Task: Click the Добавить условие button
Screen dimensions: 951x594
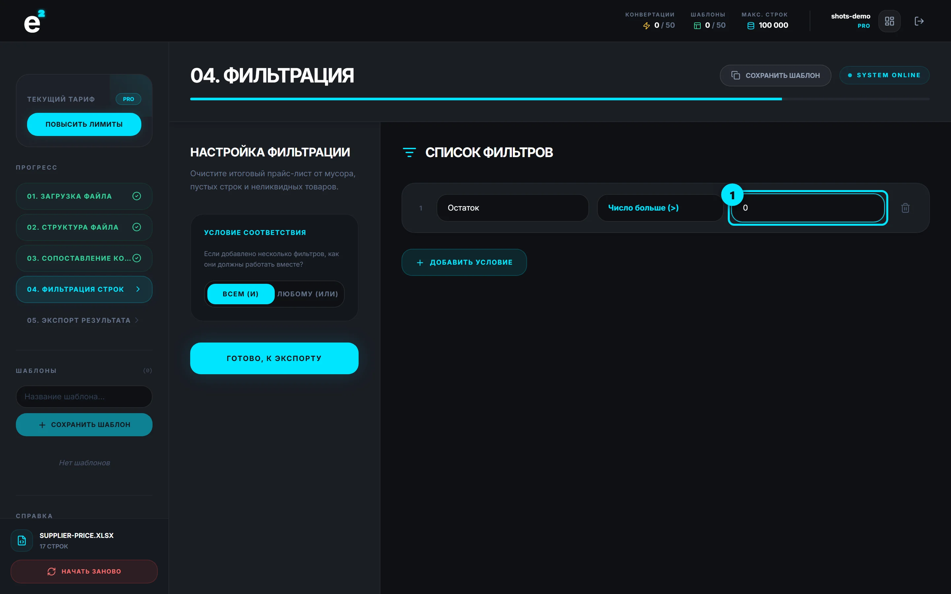Action: [464, 262]
